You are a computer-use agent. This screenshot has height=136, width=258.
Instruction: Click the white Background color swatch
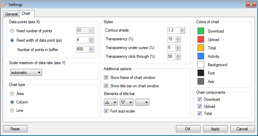(201, 65)
